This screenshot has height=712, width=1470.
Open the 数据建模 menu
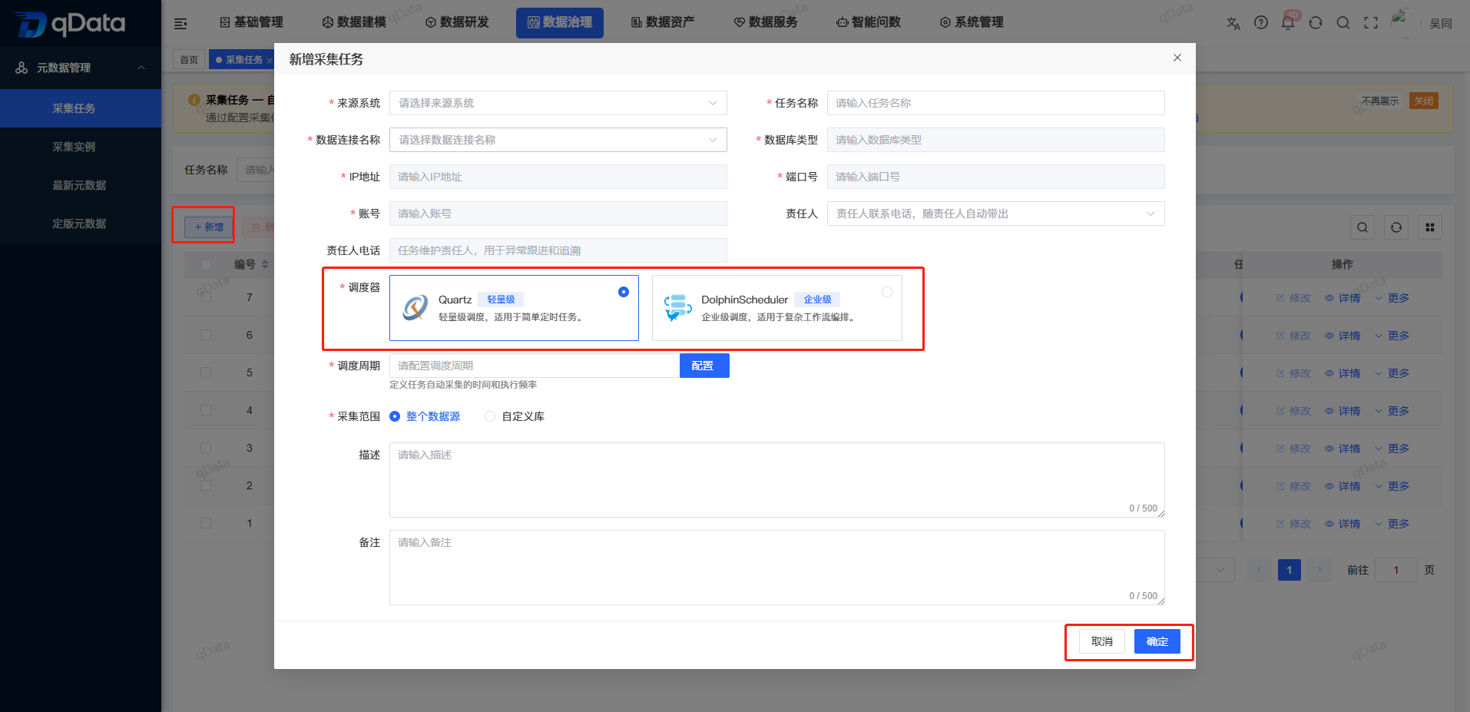pyautogui.click(x=354, y=22)
